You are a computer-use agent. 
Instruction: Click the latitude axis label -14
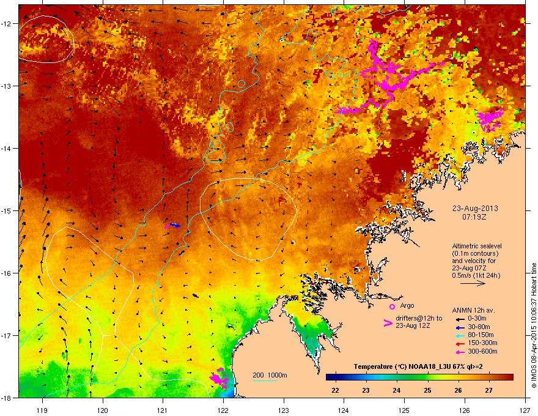6,148
